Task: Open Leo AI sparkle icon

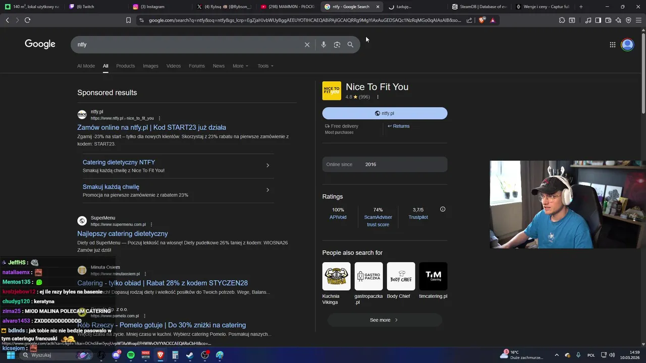Action: [x=618, y=20]
